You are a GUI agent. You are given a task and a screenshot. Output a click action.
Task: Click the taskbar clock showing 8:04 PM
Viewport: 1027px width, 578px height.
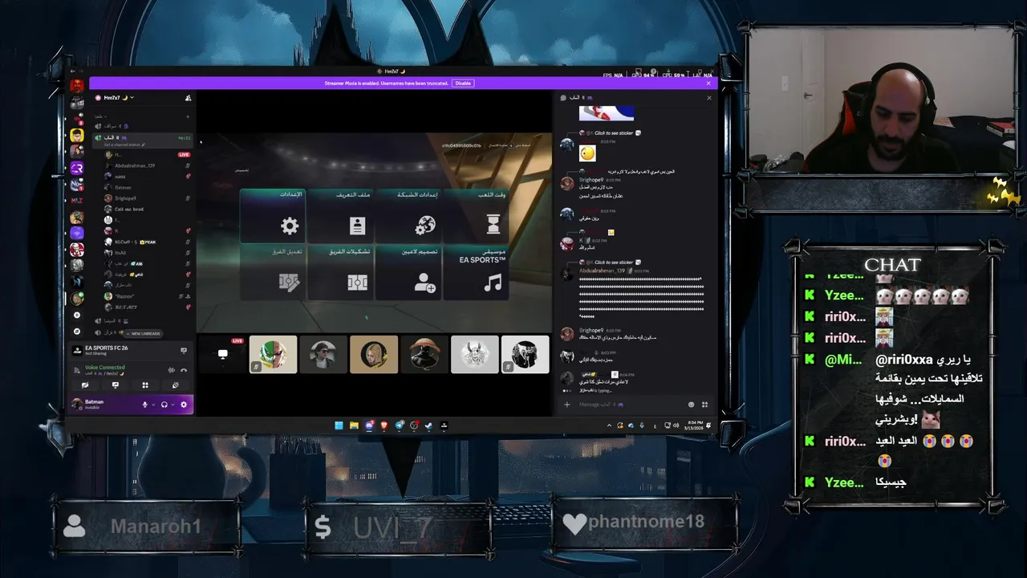(x=695, y=425)
